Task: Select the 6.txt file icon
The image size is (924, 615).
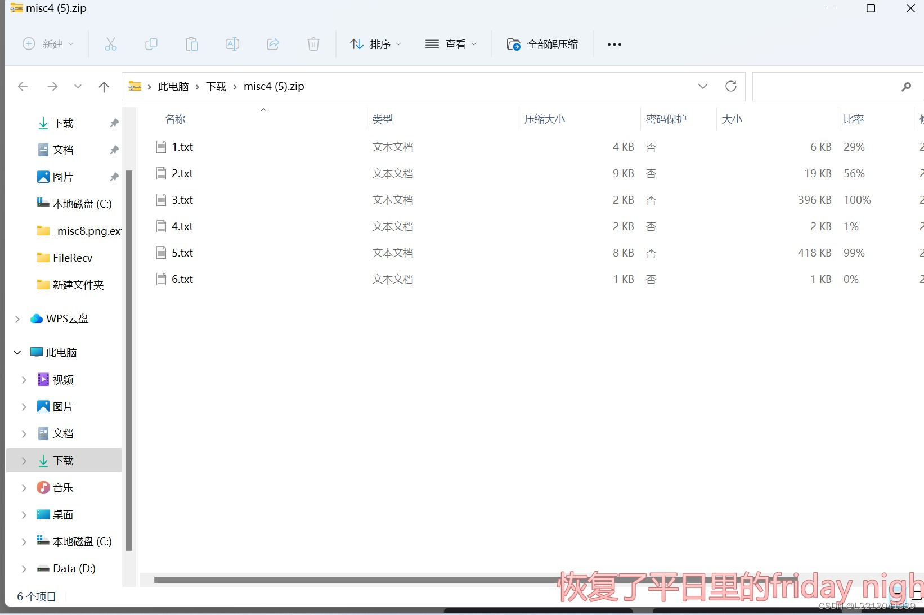Action: [162, 279]
